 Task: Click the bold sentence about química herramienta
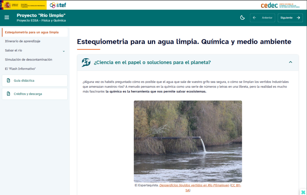(156, 91)
